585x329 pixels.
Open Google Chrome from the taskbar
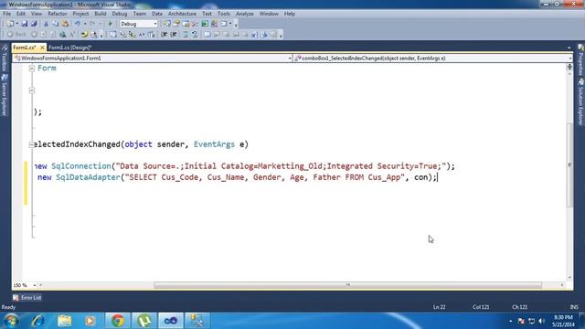(x=118, y=321)
